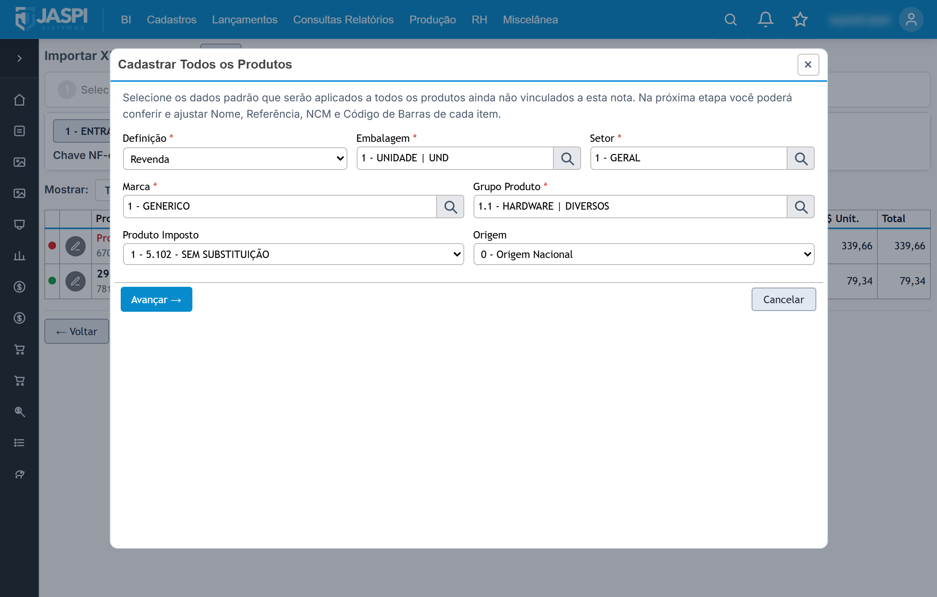Open Lançamentos menu
This screenshot has width=937, height=597.
pos(245,19)
